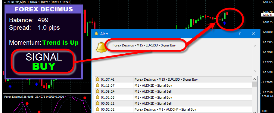Collapse chart using EURUSD,M15 triangle

pos(5,2)
